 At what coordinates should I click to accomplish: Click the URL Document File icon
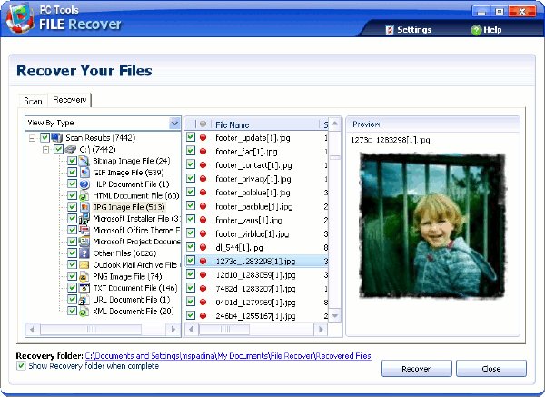84,300
